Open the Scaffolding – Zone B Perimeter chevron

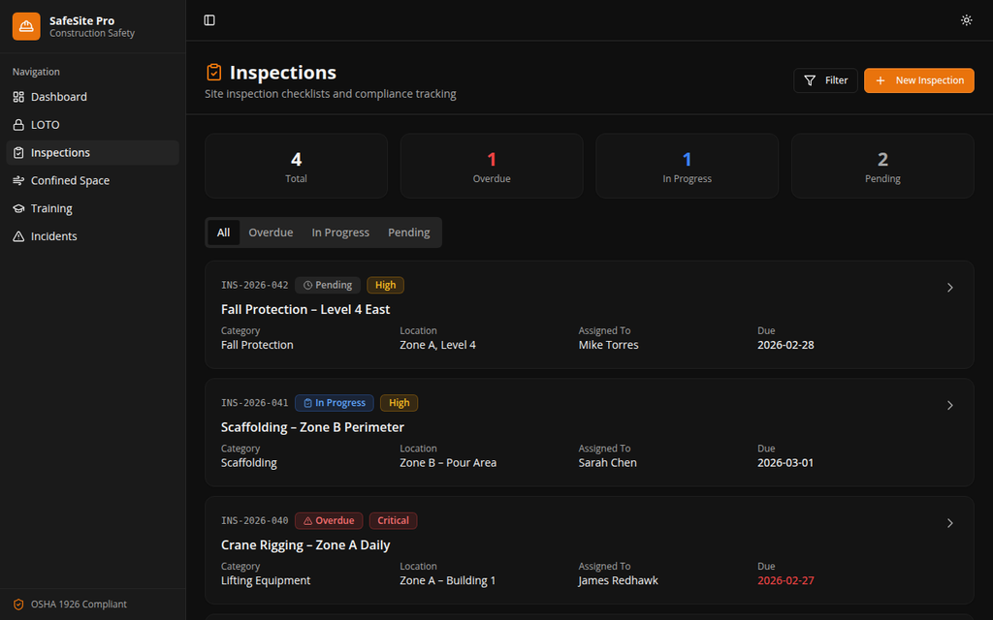(950, 406)
